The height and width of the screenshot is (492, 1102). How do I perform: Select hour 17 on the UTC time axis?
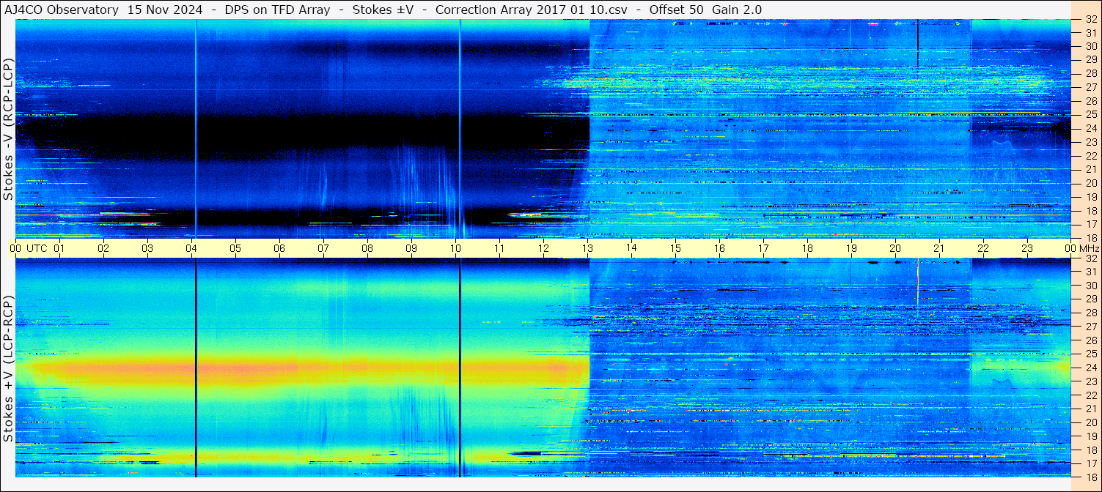(x=763, y=248)
